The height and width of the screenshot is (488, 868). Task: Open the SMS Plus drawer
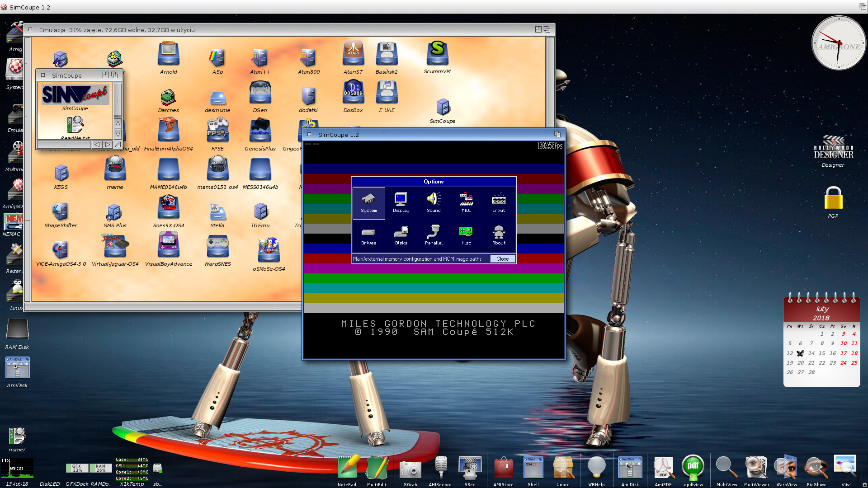(115, 215)
